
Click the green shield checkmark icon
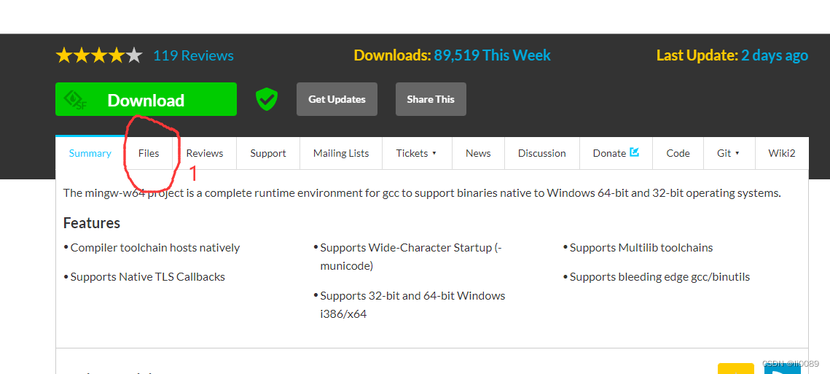pos(266,99)
